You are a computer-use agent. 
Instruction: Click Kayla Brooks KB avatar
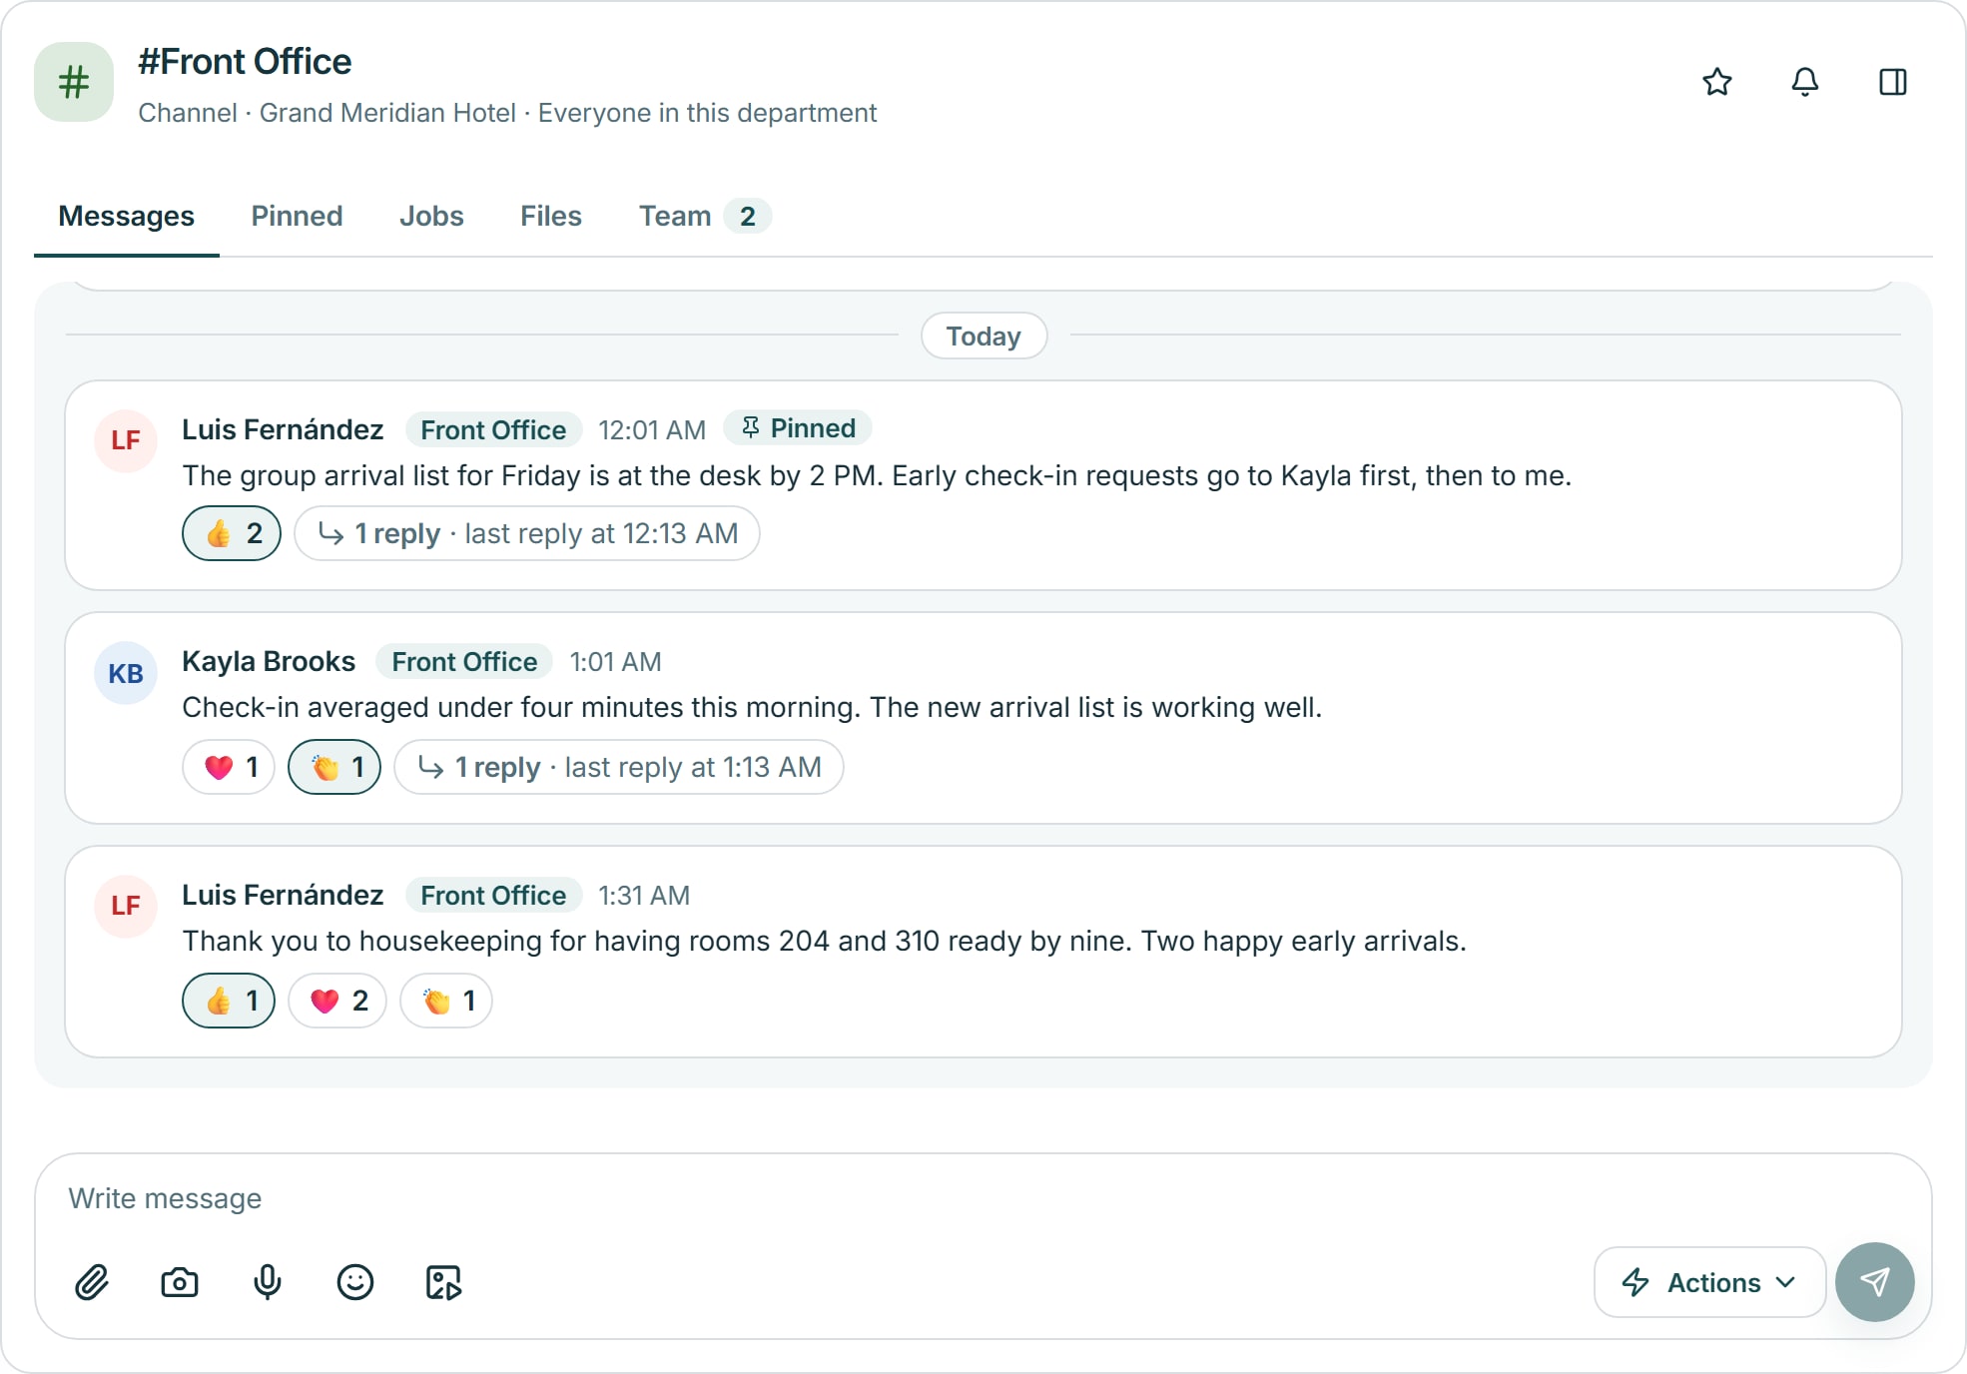126,673
